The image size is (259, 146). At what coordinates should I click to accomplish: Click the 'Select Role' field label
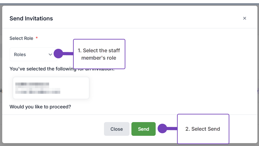21,38
